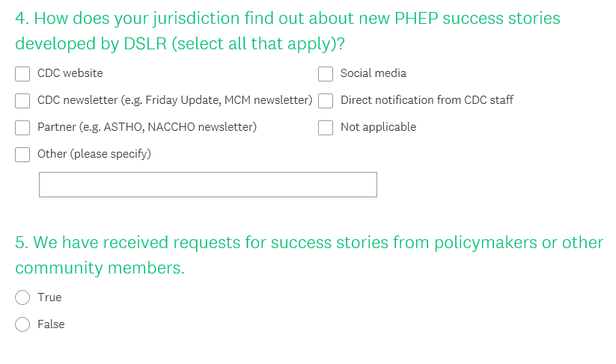This screenshot has height=364, width=616.
Task: Check the Direct notification from CDC staff box
Action: pos(326,101)
